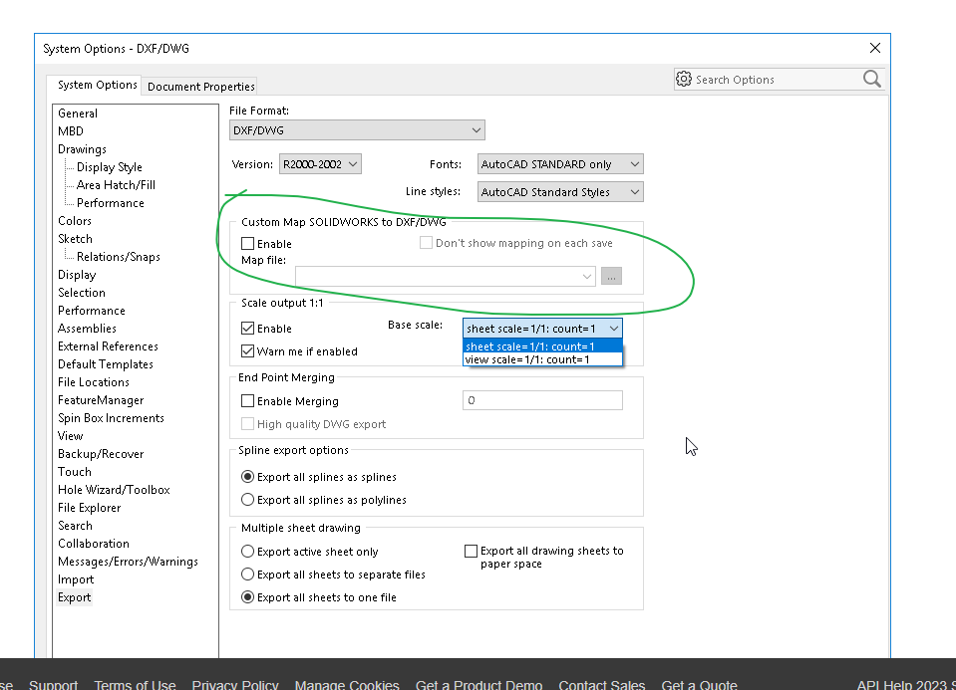Select Export all splines as polylines
Viewport: 956px width, 690px height.
247,500
